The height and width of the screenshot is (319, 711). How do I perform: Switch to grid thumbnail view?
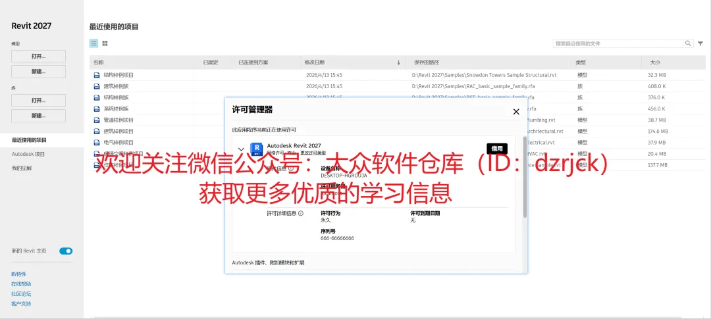click(x=105, y=43)
